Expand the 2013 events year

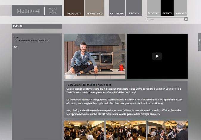click(x=16, y=47)
